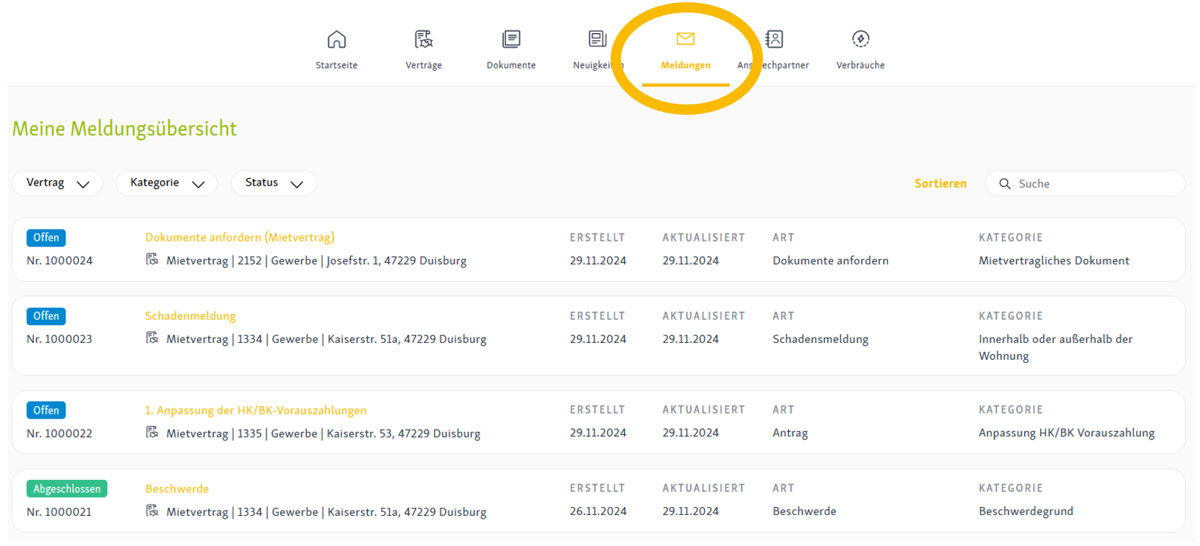Click the Neuigkeiten newspaper icon
This screenshot has height=546, width=1200.
(x=597, y=39)
